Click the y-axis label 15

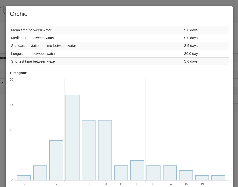pos(11,105)
